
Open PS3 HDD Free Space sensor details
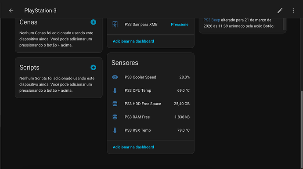(x=151, y=104)
